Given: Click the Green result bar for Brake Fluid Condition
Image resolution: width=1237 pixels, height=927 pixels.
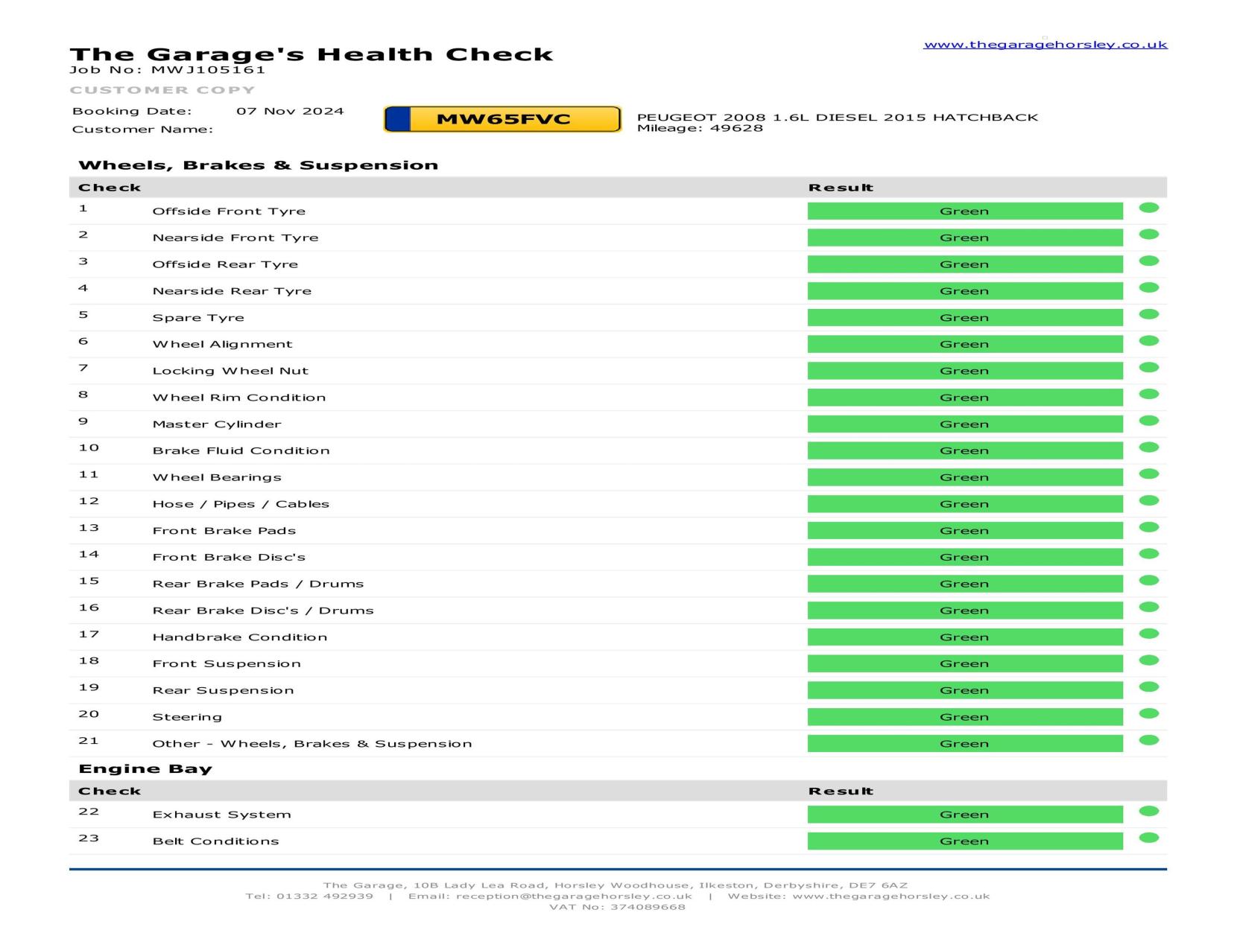Looking at the screenshot, I should (x=965, y=450).
